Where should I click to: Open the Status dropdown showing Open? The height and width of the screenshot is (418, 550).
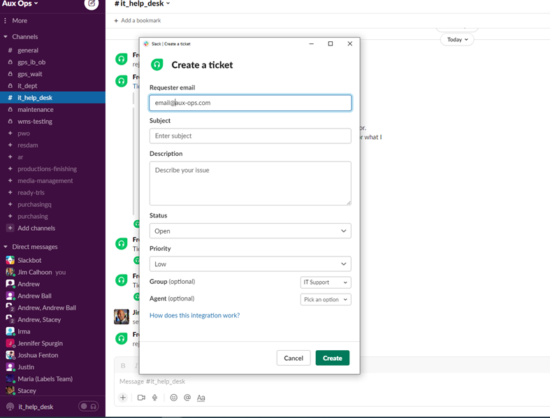(x=250, y=231)
